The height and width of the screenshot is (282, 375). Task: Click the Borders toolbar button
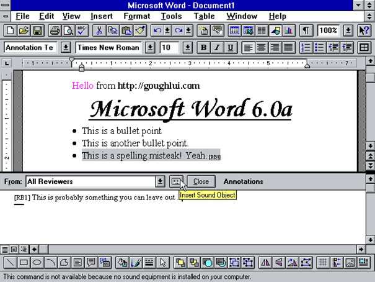[364, 47]
